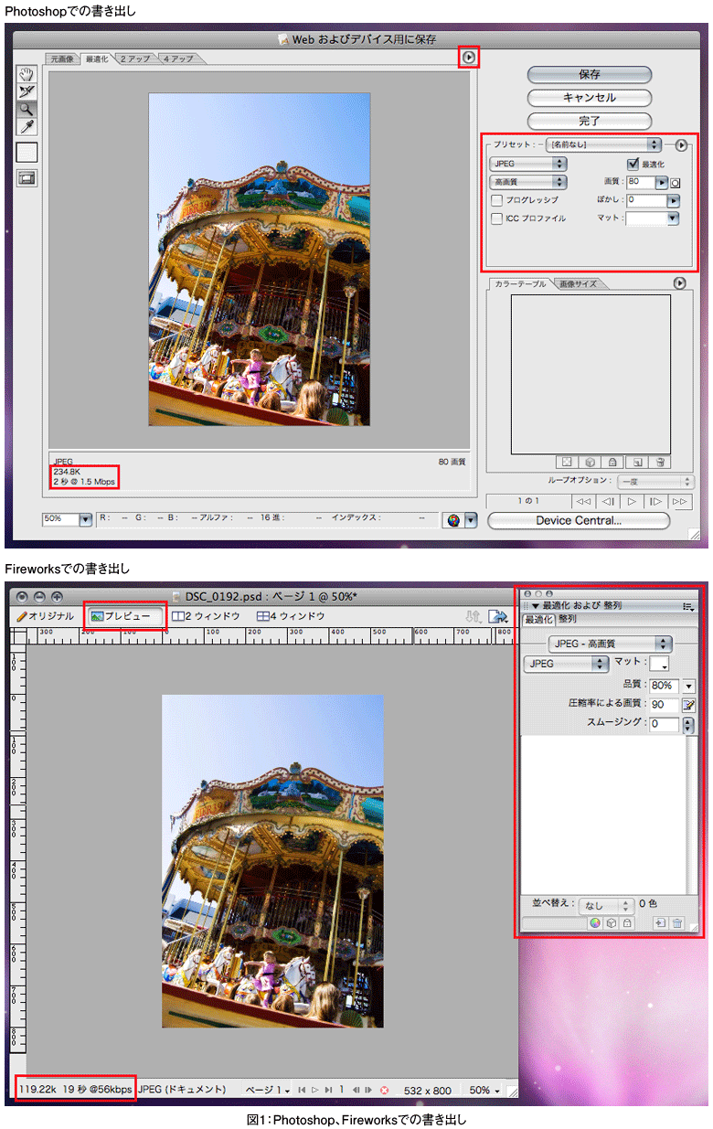This screenshot has height=1129, width=713.
Task: Go to first frame in Photoshop animation controls
Action: click(583, 502)
